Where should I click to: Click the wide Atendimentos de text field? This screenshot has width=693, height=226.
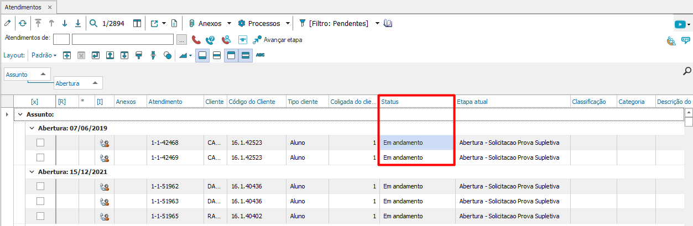click(123, 39)
